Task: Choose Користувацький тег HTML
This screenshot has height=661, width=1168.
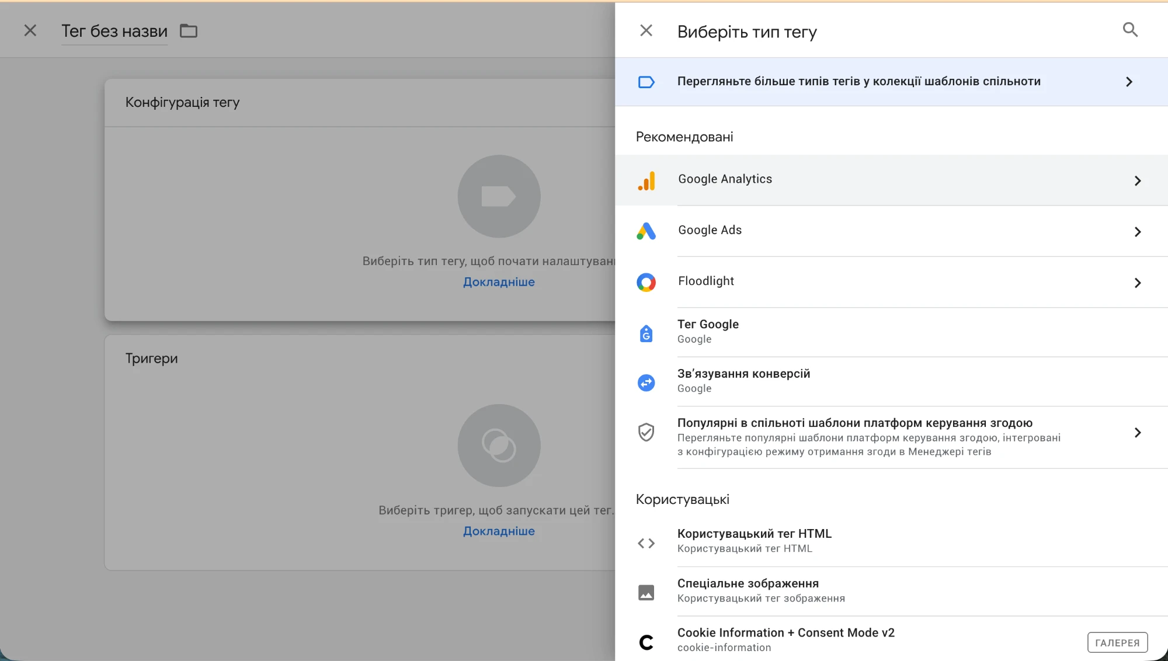Action: (891, 542)
